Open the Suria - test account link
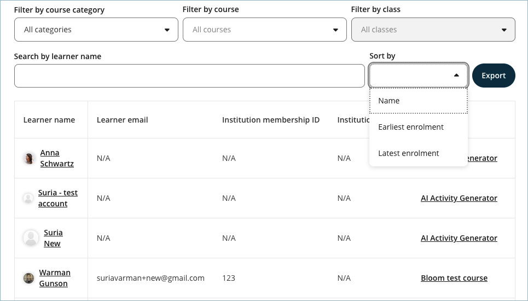This screenshot has height=301, width=528. point(58,198)
